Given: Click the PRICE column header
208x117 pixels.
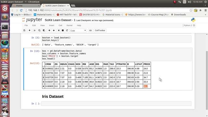Looking at the screenshot, I should [x=147, y=64].
